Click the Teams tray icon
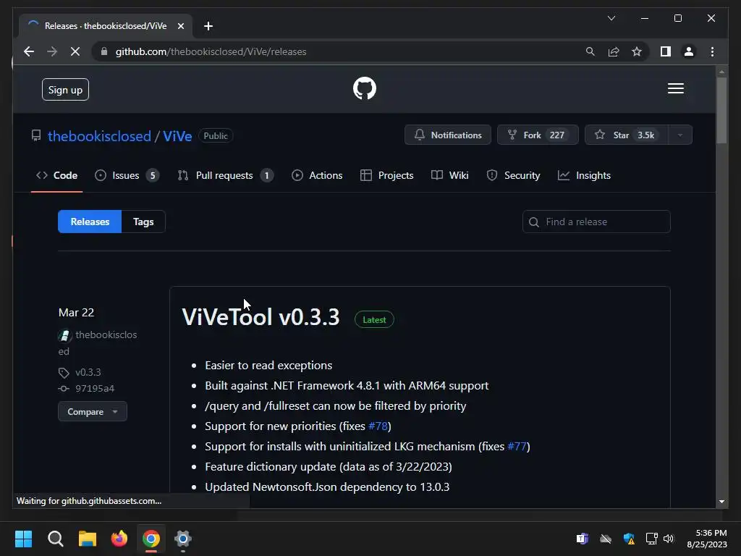The height and width of the screenshot is (556, 741). pos(583,539)
